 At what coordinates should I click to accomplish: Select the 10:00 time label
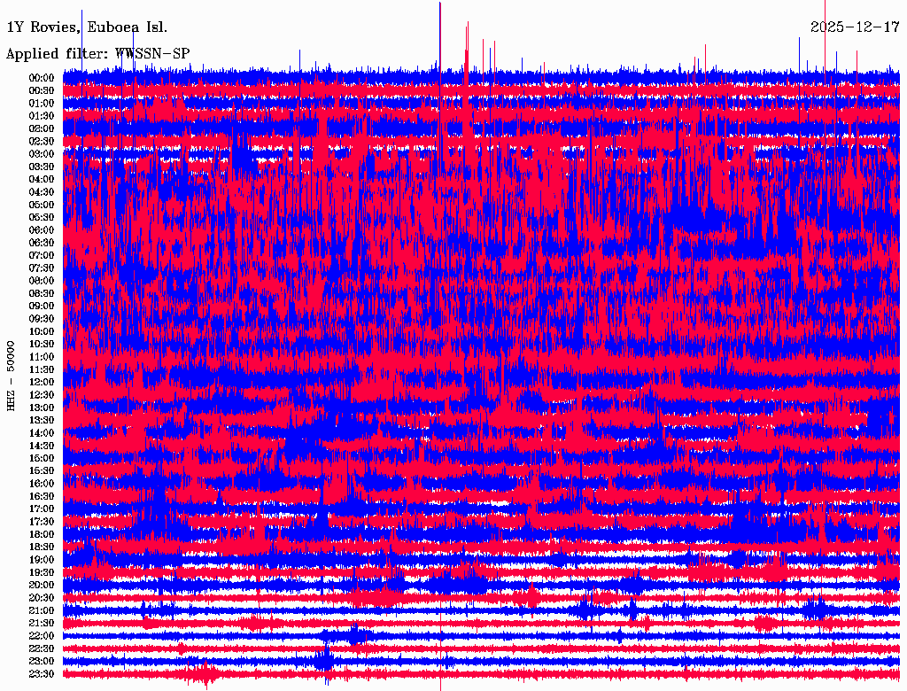pos(42,331)
